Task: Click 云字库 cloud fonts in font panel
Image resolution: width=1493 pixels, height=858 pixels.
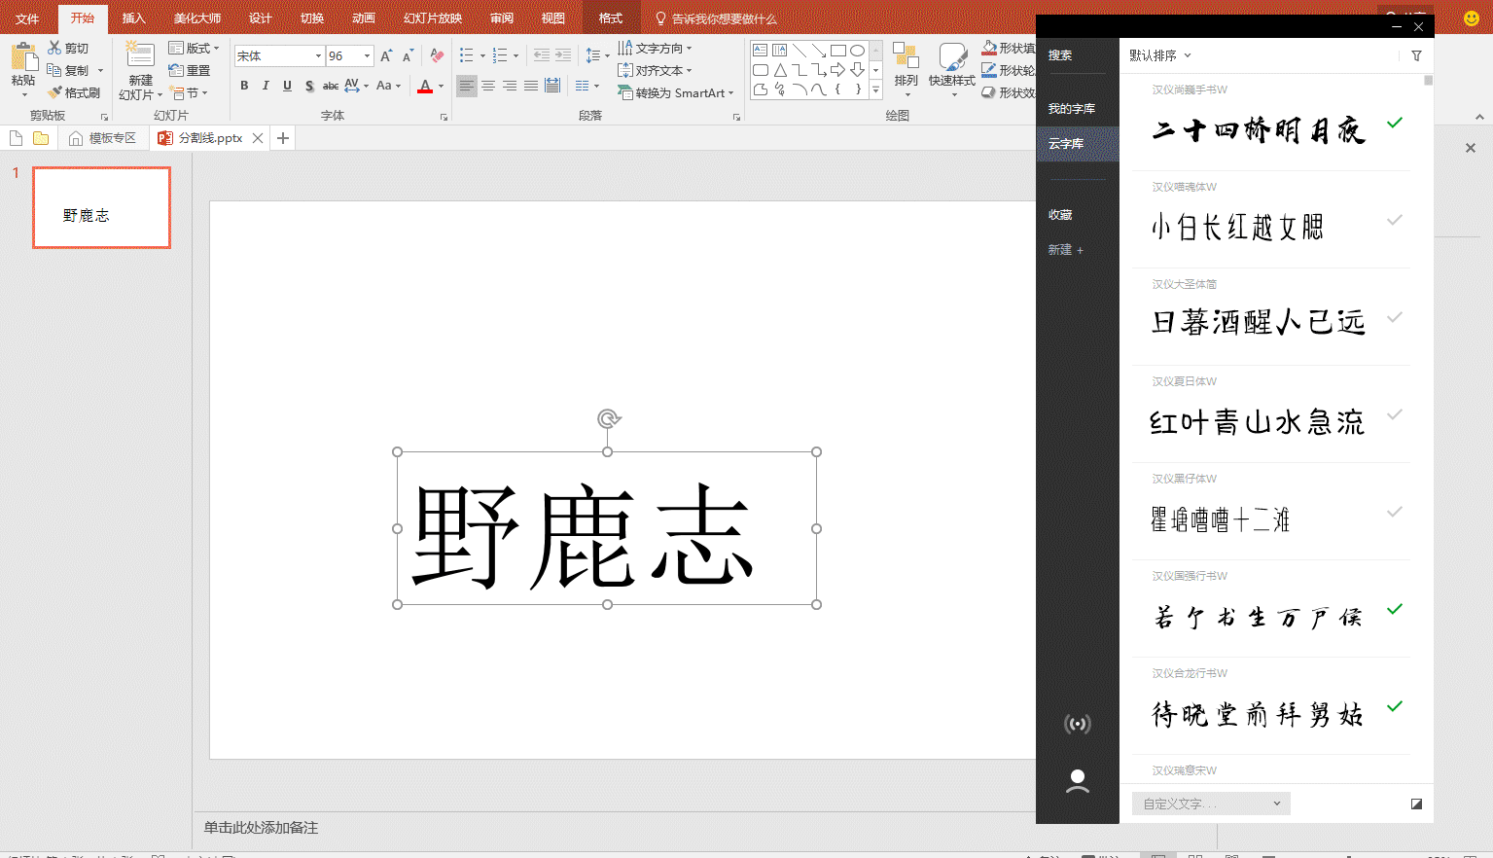Action: (1078, 144)
